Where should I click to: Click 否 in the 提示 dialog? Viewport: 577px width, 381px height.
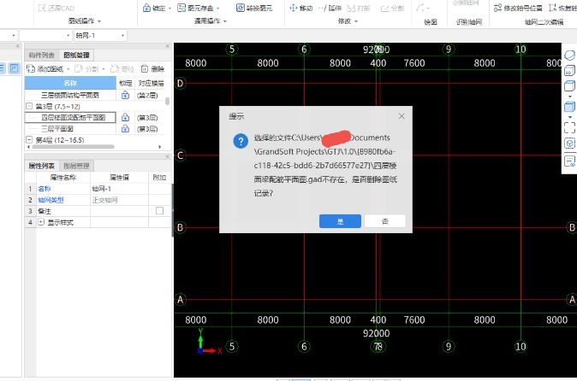tap(385, 221)
